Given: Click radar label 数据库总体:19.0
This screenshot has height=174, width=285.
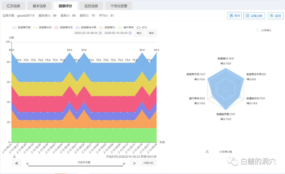Looking at the screenshot, I should tap(255, 98).
